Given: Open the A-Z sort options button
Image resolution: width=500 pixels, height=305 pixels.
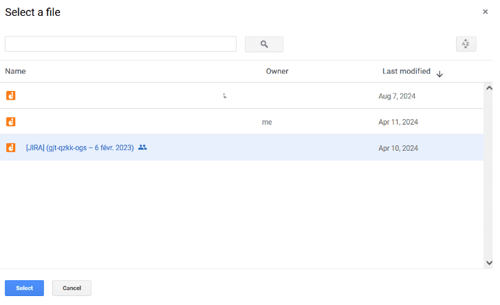Looking at the screenshot, I should [x=466, y=44].
